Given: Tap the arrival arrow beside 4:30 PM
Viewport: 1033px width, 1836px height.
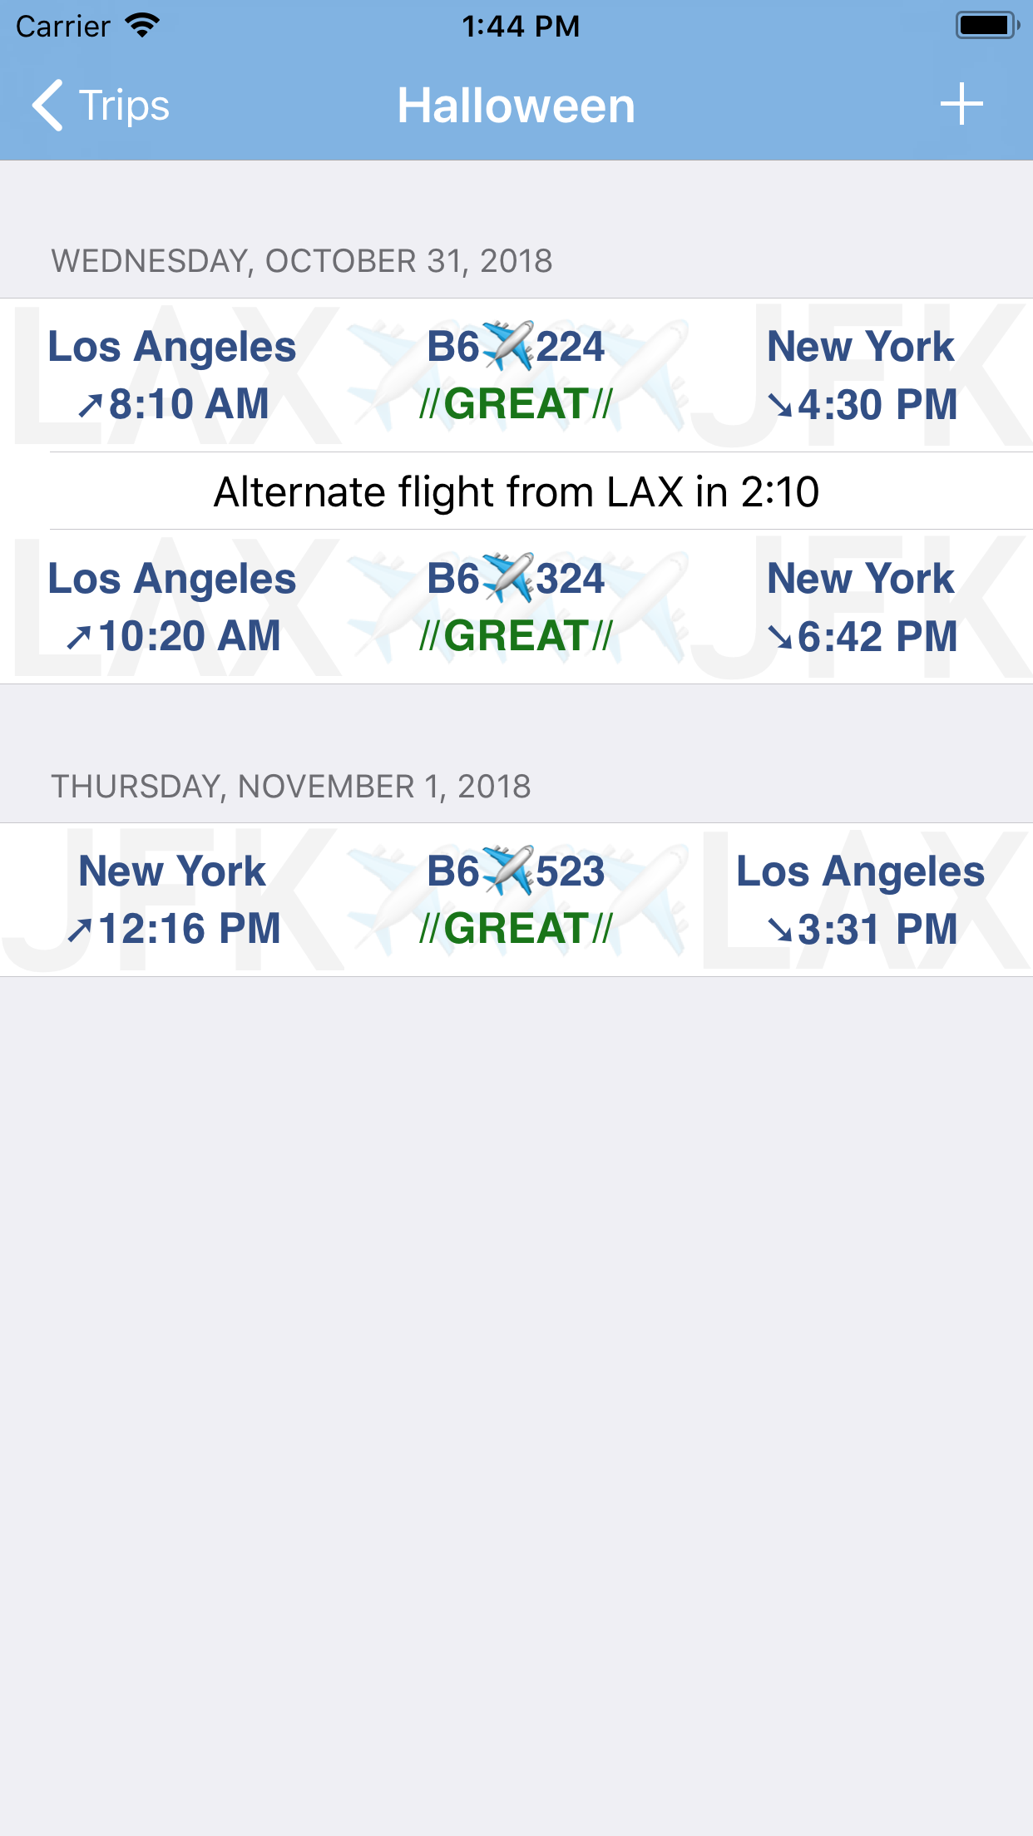Looking at the screenshot, I should tap(779, 407).
